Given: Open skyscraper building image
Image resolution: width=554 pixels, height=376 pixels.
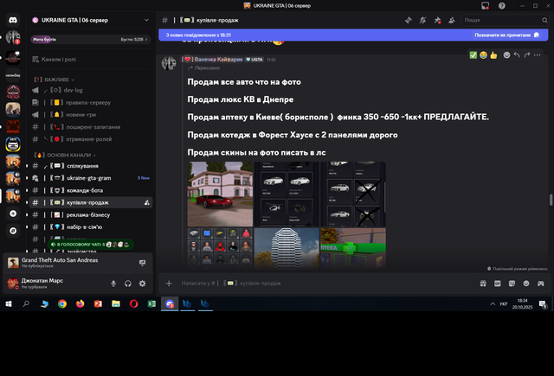Looking at the screenshot, I should [x=287, y=249].
